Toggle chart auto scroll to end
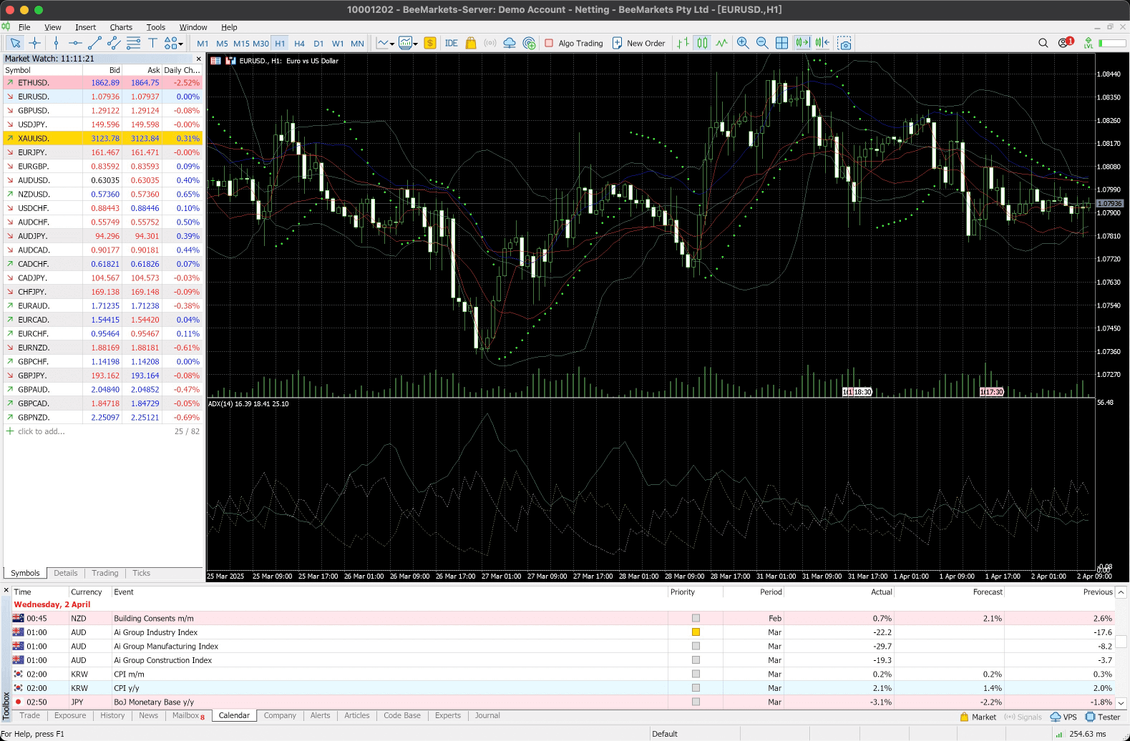 pos(802,43)
